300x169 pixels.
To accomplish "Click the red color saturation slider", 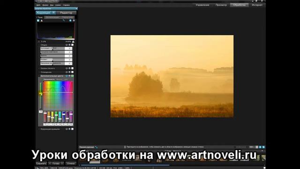I will coord(45,117).
